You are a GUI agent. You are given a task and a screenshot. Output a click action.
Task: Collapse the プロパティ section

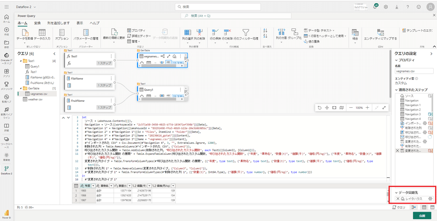tap(397, 60)
